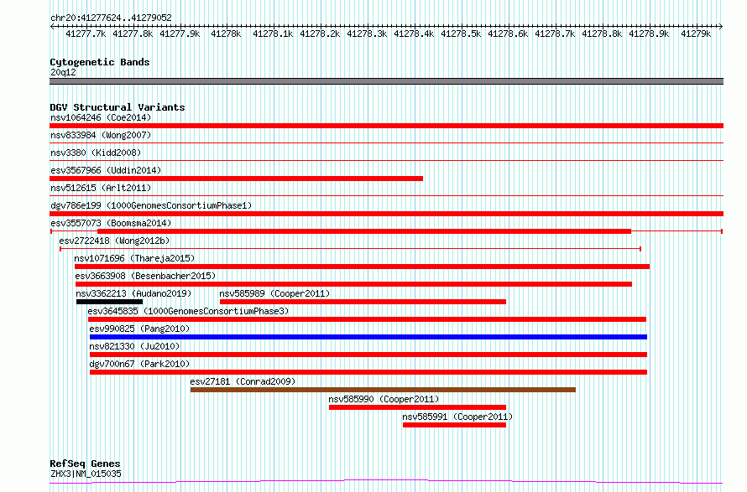This screenshot has width=747, height=492.
Task: Click the 20q12 band label
Action: pos(63,72)
